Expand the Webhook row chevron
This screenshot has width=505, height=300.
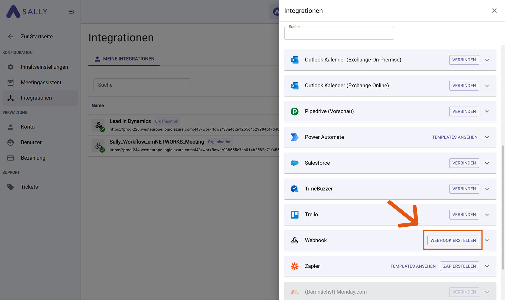tap(487, 240)
